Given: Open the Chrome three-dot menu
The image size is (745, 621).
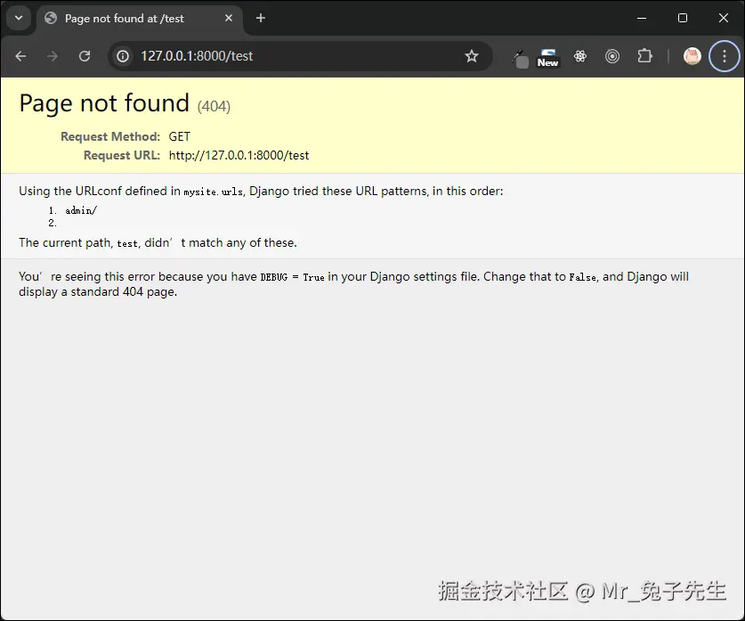Looking at the screenshot, I should point(724,56).
